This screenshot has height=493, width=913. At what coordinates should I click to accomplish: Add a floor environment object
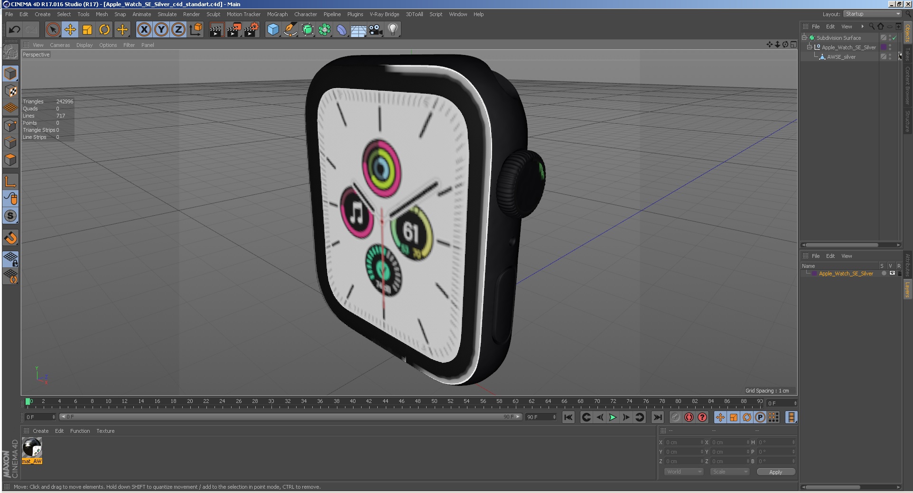coord(359,30)
